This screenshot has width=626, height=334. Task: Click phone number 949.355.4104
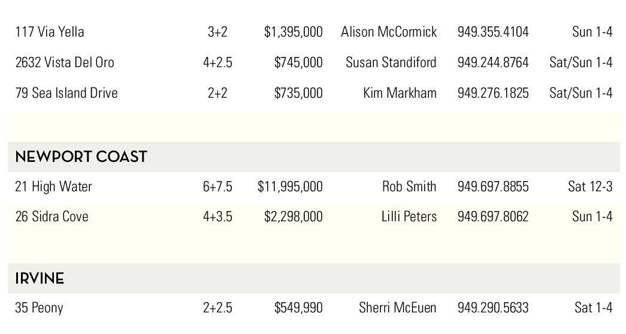point(493,32)
